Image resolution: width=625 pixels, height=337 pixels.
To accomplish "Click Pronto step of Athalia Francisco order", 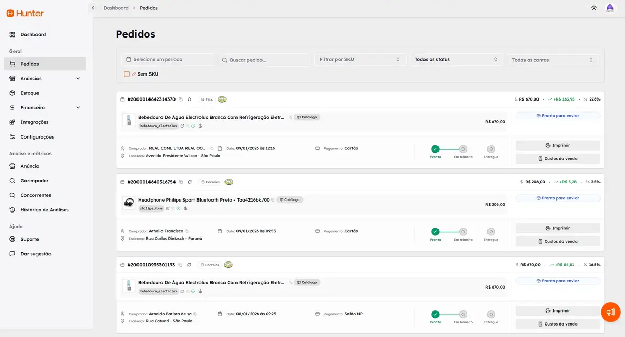I will tap(435, 232).
